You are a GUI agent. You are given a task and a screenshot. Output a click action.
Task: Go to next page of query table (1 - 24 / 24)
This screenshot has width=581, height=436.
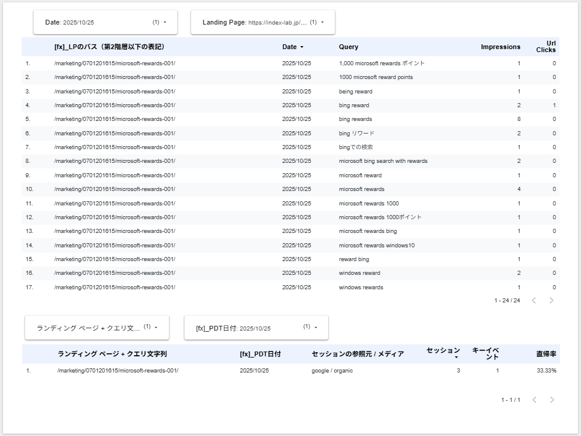click(552, 301)
